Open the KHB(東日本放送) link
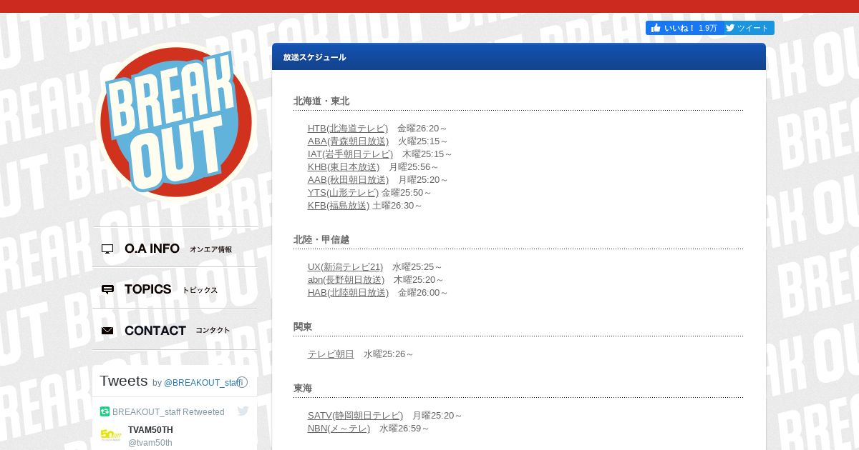Screen dimensions: 859x450 pyautogui.click(x=344, y=167)
